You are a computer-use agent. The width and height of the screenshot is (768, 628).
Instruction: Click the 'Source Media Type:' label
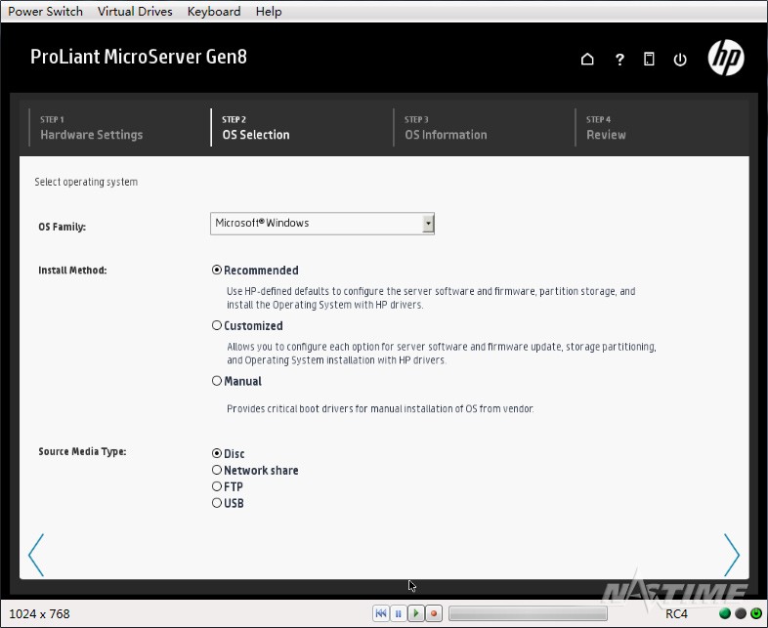[x=82, y=451]
